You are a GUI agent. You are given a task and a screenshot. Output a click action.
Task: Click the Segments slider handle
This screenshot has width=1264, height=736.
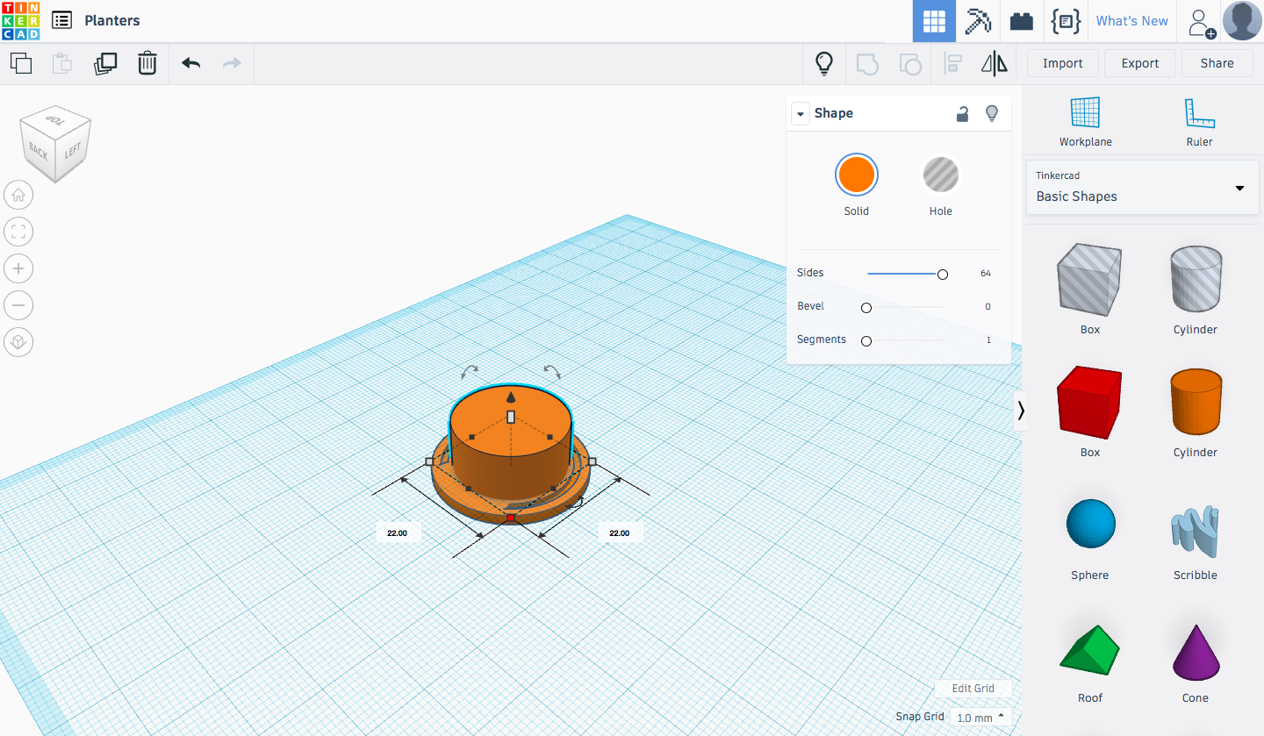866,341
